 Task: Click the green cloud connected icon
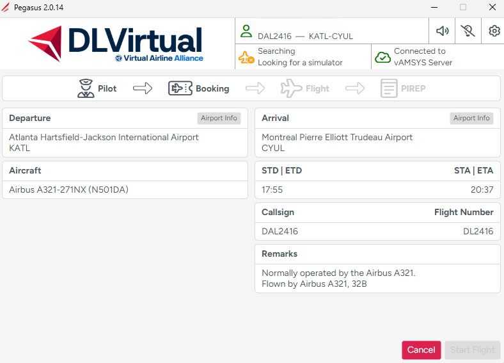click(x=382, y=57)
